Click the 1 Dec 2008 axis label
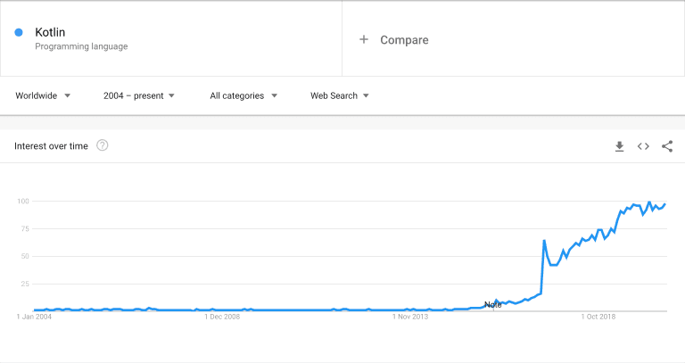Viewport: 685px width, 363px height. click(222, 316)
